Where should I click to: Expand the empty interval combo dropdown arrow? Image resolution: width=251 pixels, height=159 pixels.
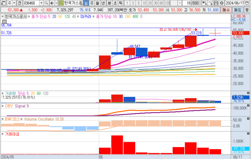click(x=180, y=3)
